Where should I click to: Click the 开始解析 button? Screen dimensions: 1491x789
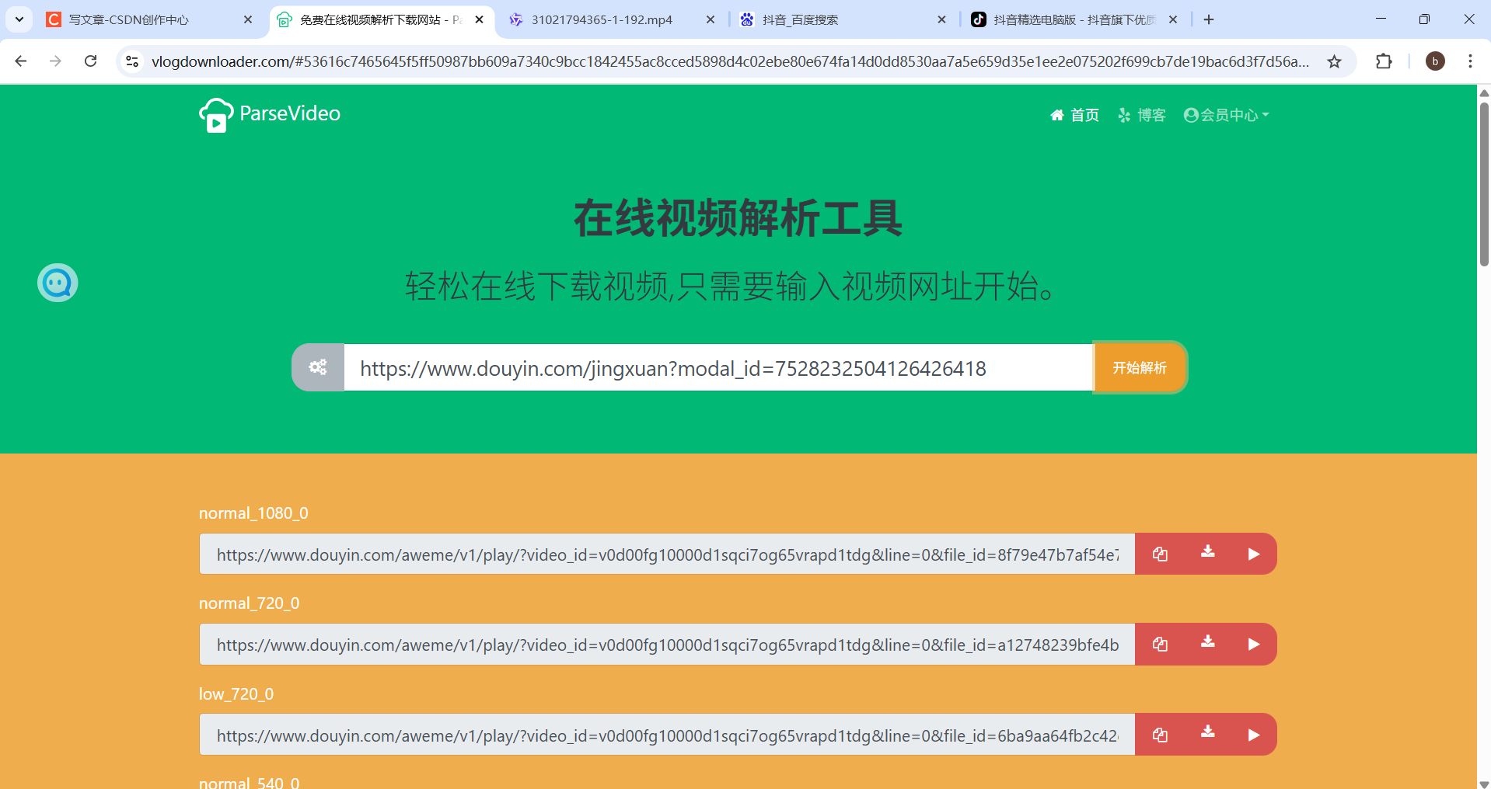(1140, 367)
